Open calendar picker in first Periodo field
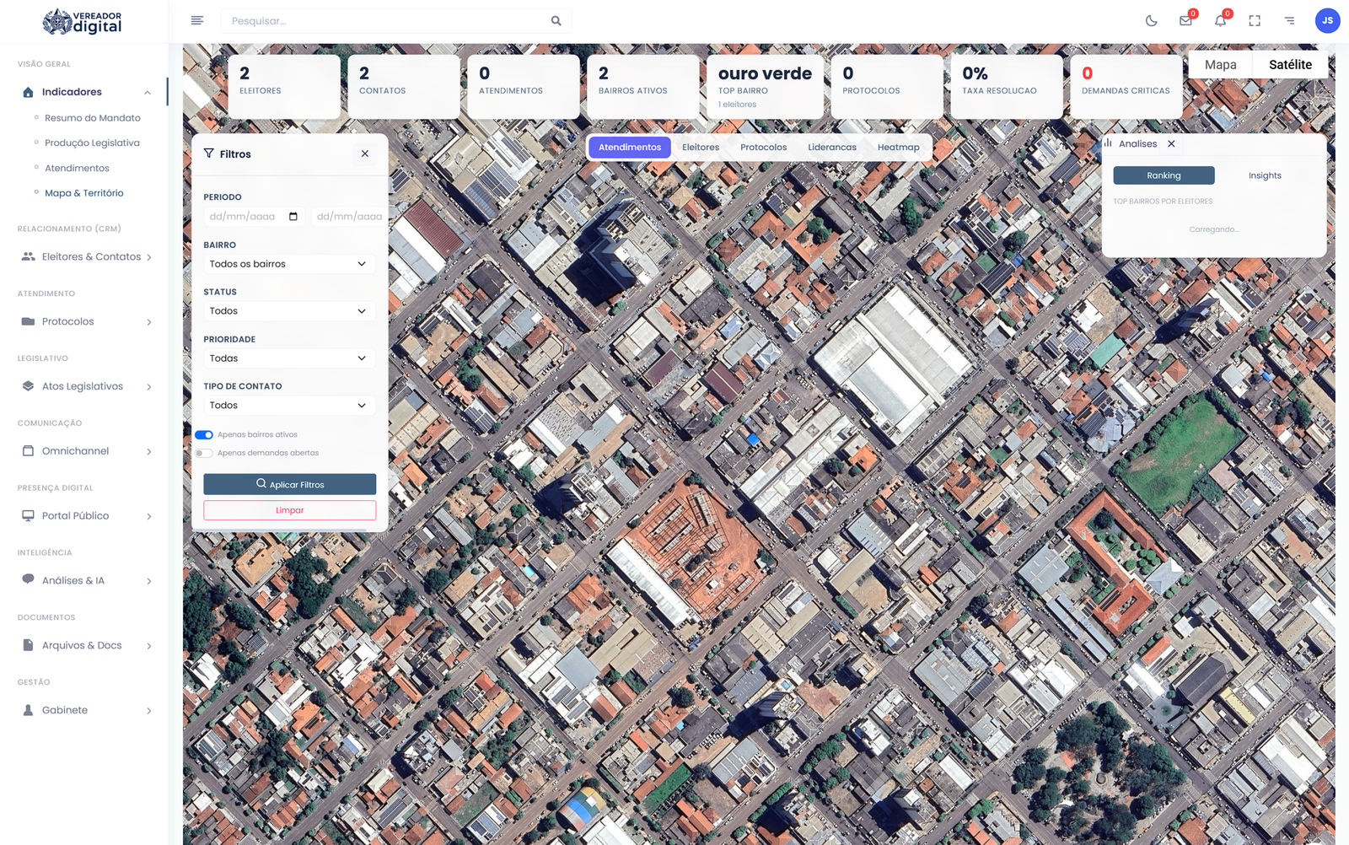 pyautogui.click(x=293, y=217)
